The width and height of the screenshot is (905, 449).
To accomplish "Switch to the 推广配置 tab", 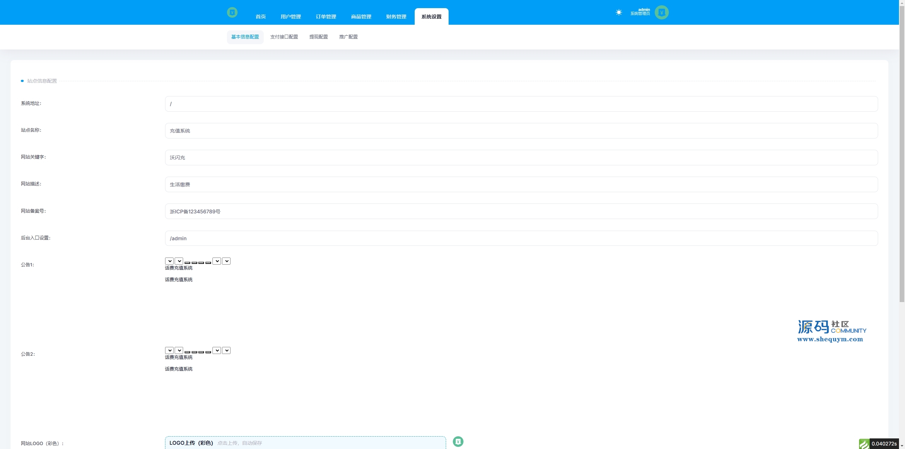I will click(348, 37).
